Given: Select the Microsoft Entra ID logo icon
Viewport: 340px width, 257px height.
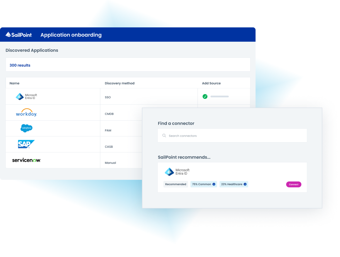Looking at the screenshot, I should point(20,96).
